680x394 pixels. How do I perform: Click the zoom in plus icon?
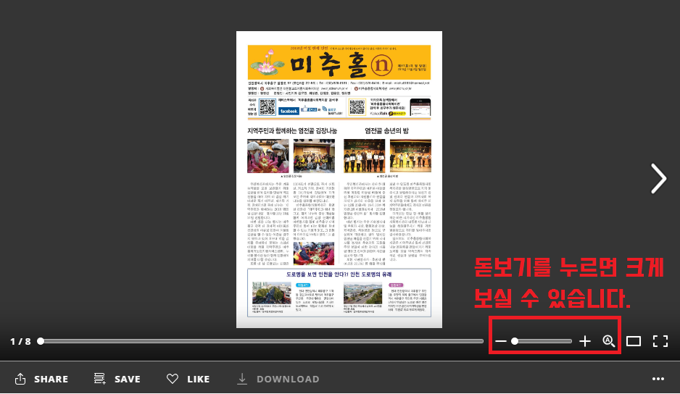[585, 341]
